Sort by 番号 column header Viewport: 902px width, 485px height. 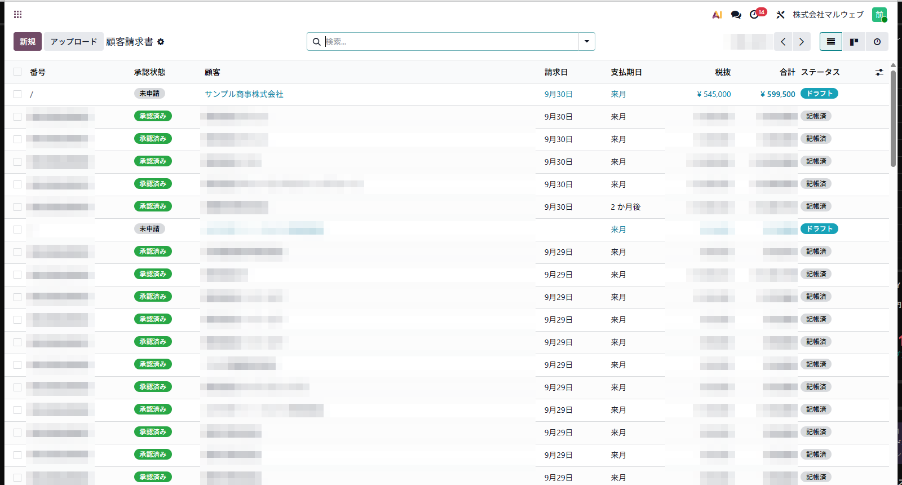pyautogui.click(x=38, y=72)
